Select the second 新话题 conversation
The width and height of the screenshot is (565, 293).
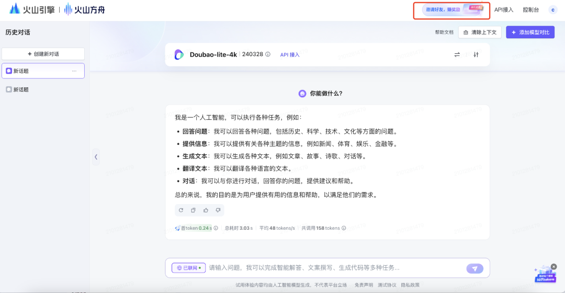(43, 89)
